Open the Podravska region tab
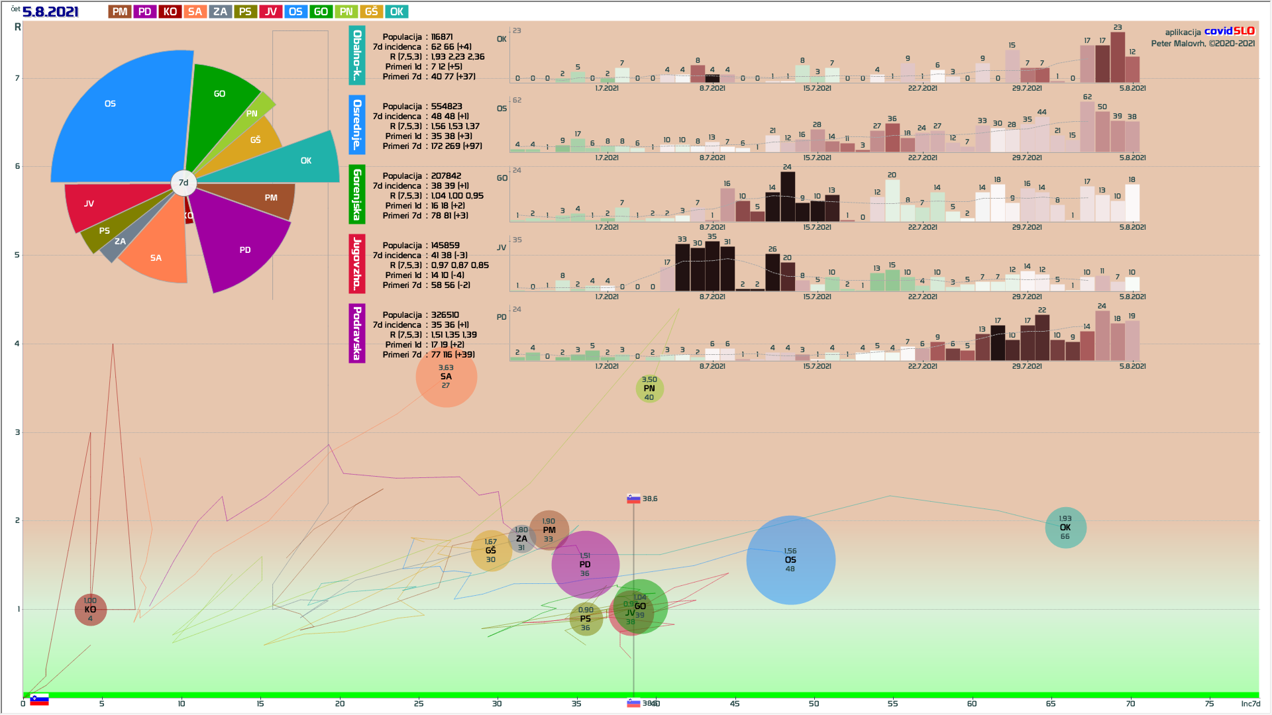The height and width of the screenshot is (715, 1272). 356,333
